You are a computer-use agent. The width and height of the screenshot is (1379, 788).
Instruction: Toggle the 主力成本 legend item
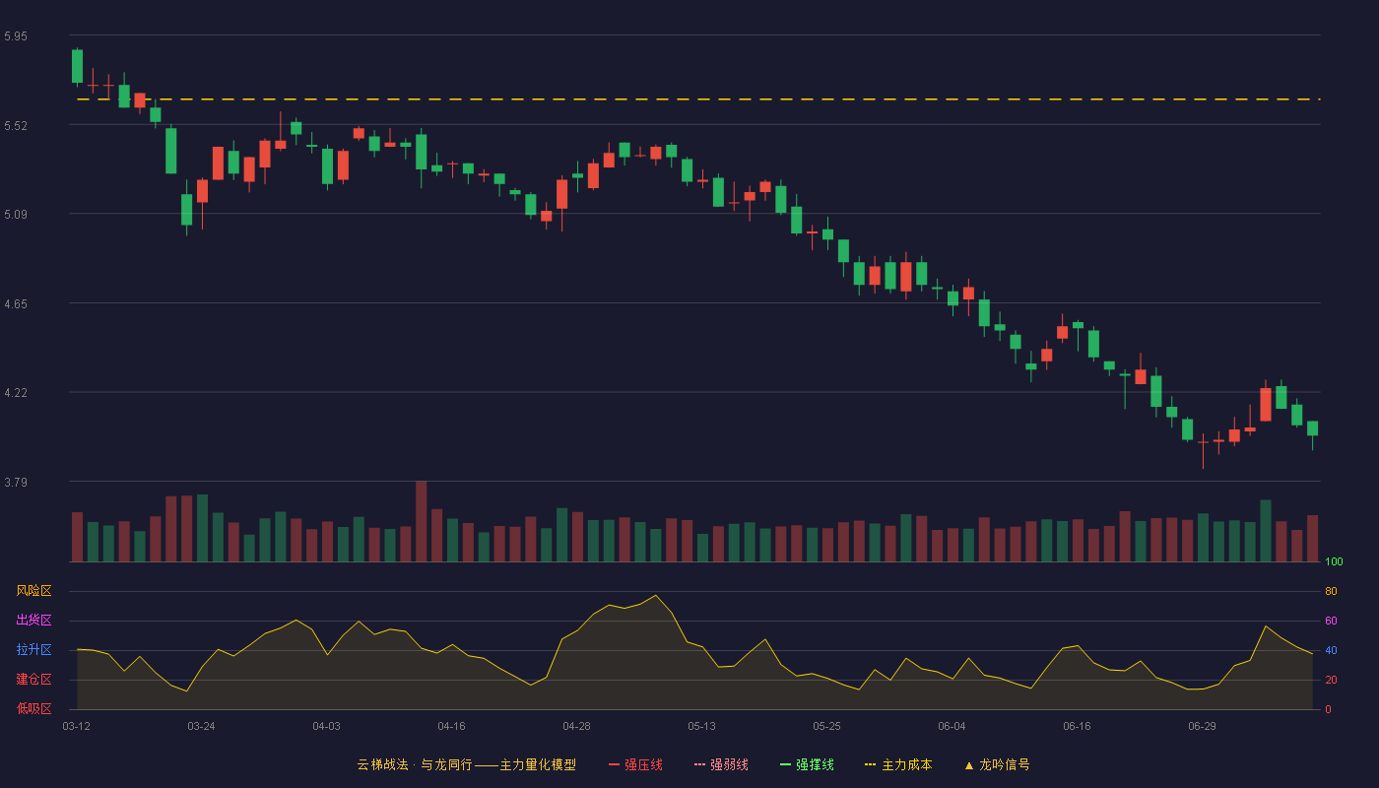tap(898, 764)
